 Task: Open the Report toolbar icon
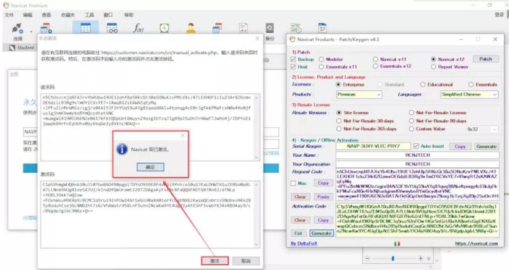click(243, 28)
